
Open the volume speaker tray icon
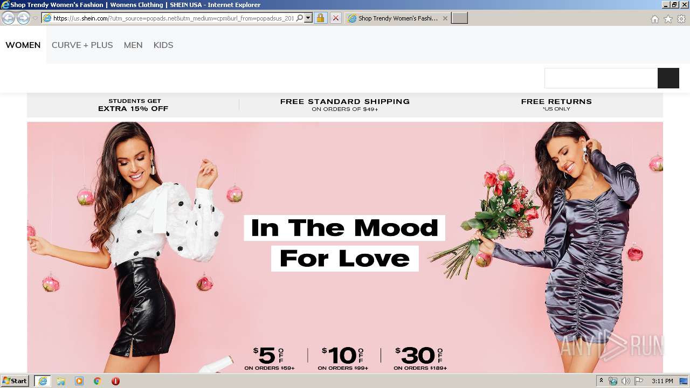click(626, 381)
